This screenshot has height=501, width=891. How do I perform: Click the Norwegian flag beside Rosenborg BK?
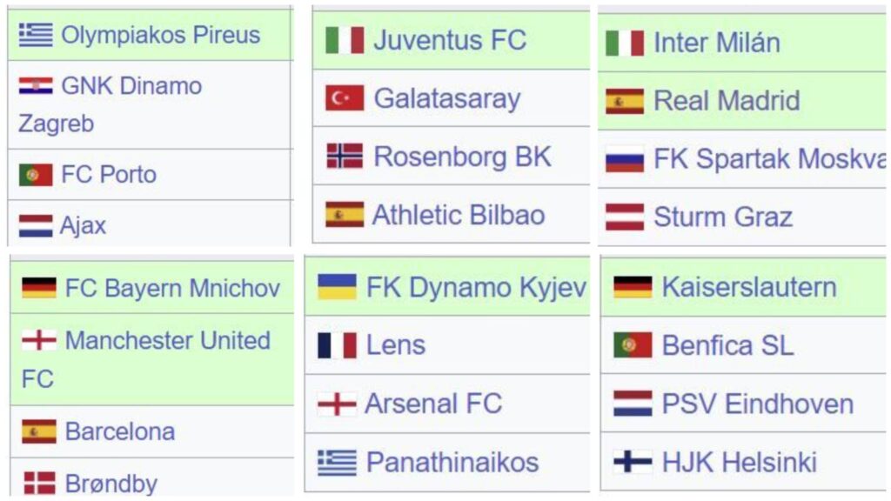345,157
